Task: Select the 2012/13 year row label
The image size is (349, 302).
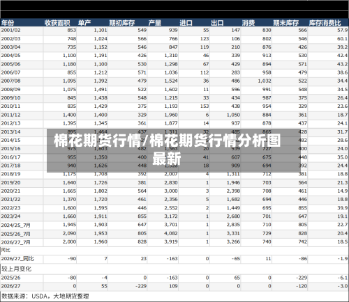Action: tap(10, 123)
